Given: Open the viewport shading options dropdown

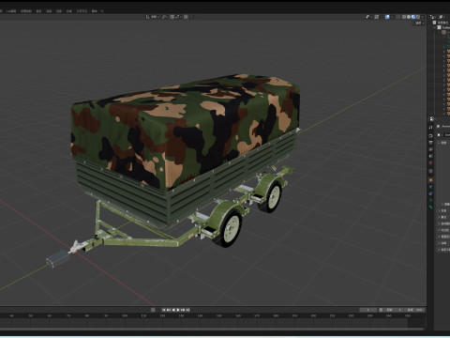Looking at the screenshot, I should (x=423, y=17).
